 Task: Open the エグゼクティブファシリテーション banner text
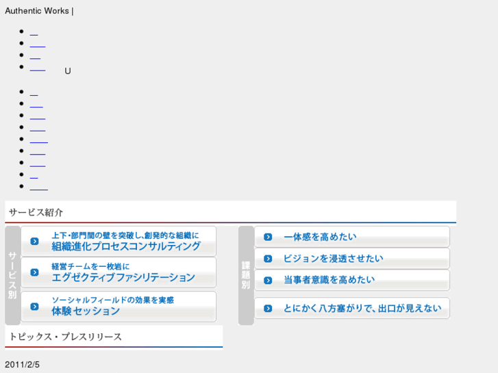point(123,277)
